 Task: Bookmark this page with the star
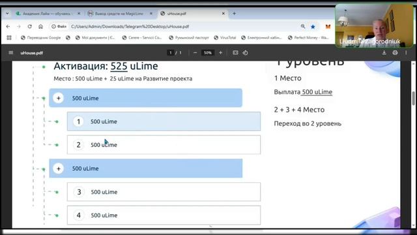313,26
